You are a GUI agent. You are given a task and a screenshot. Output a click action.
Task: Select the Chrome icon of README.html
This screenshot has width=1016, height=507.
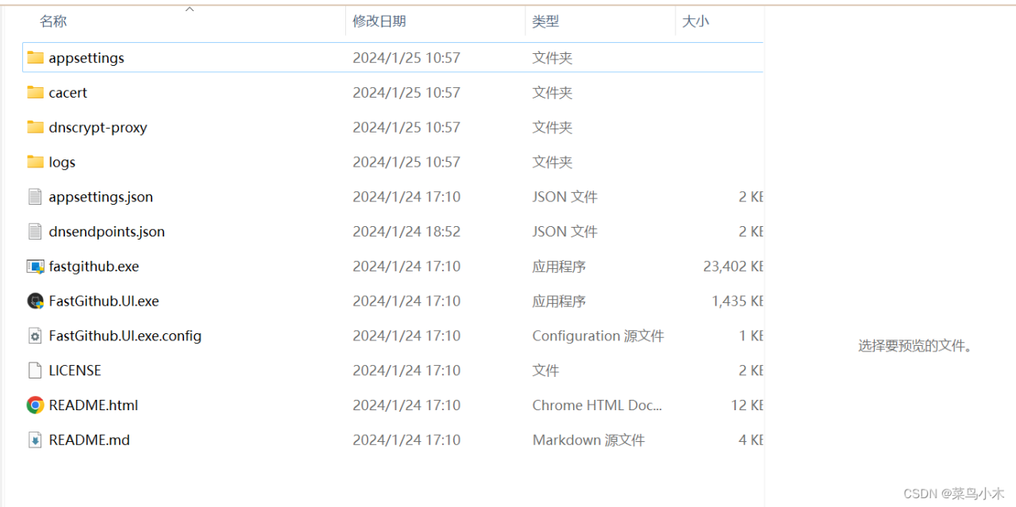pyautogui.click(x=35, y=405)
